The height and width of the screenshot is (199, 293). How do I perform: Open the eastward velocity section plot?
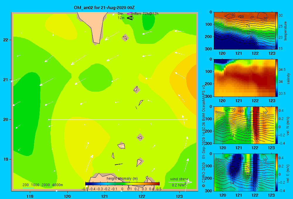[245, 172]
